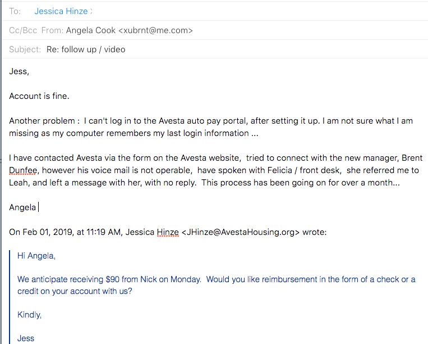Click the words Another problem in body
The height and width of the screenshot is (344, 428).
pos(42,121)
